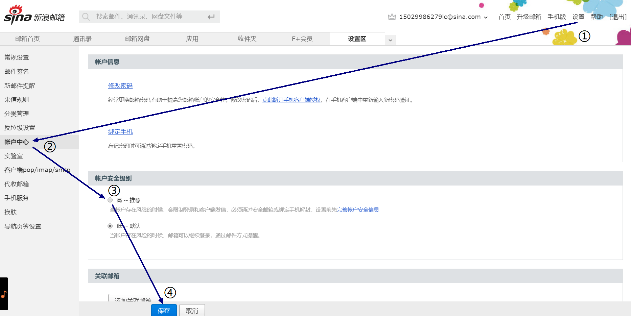This screenshot has width=631, height=319.
Task: Click the 完善帐户安全信息 link
Action: (x=358, y=210)
